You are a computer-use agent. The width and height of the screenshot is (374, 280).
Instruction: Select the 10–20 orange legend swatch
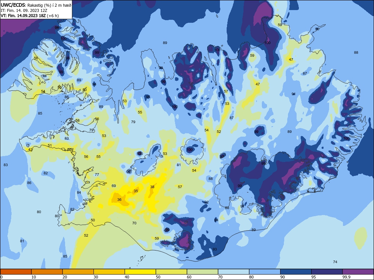tap(47, 272)
